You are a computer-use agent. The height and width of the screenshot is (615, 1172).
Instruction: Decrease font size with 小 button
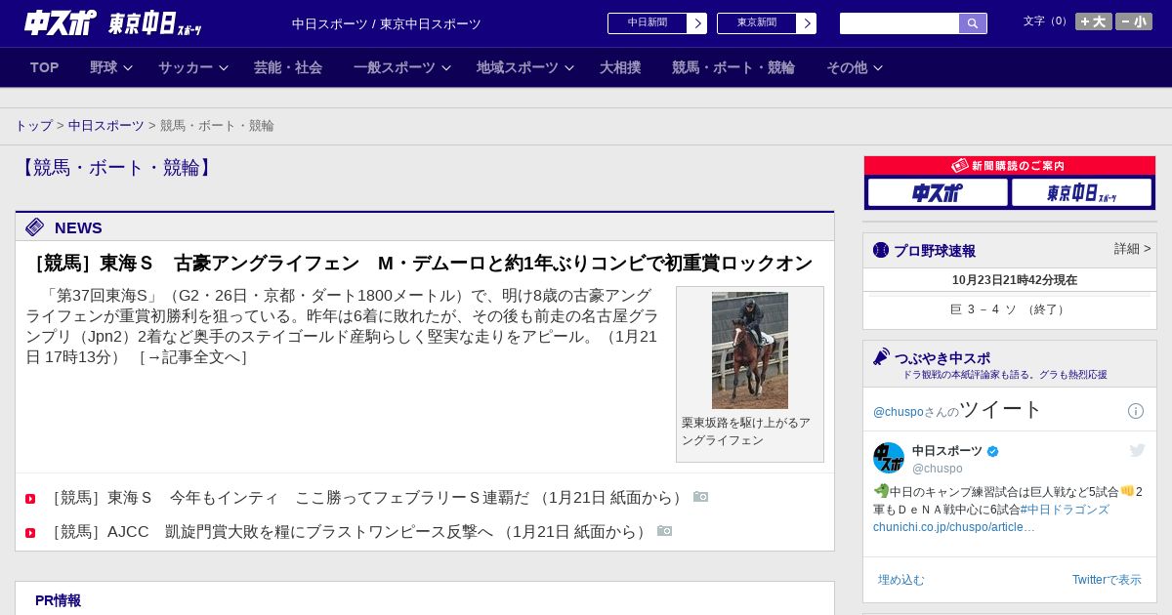1134,21
